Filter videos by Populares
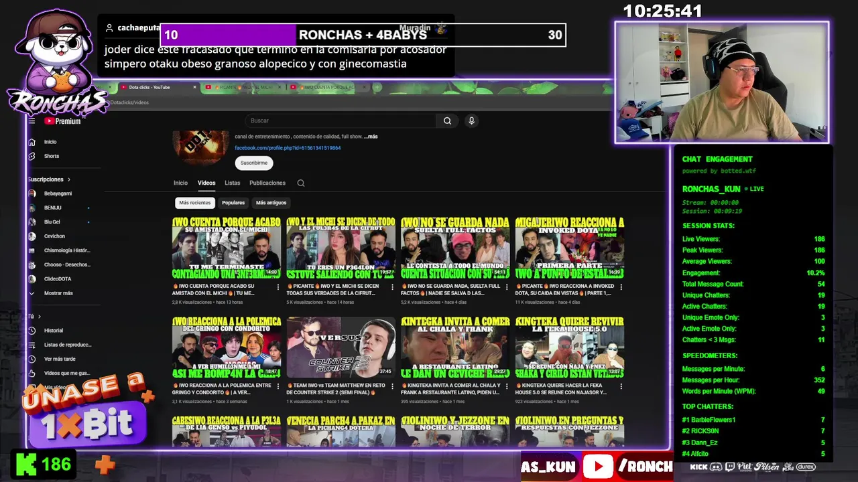The width and height of the screenshot is (858, 482). click(x=233, y=203)
